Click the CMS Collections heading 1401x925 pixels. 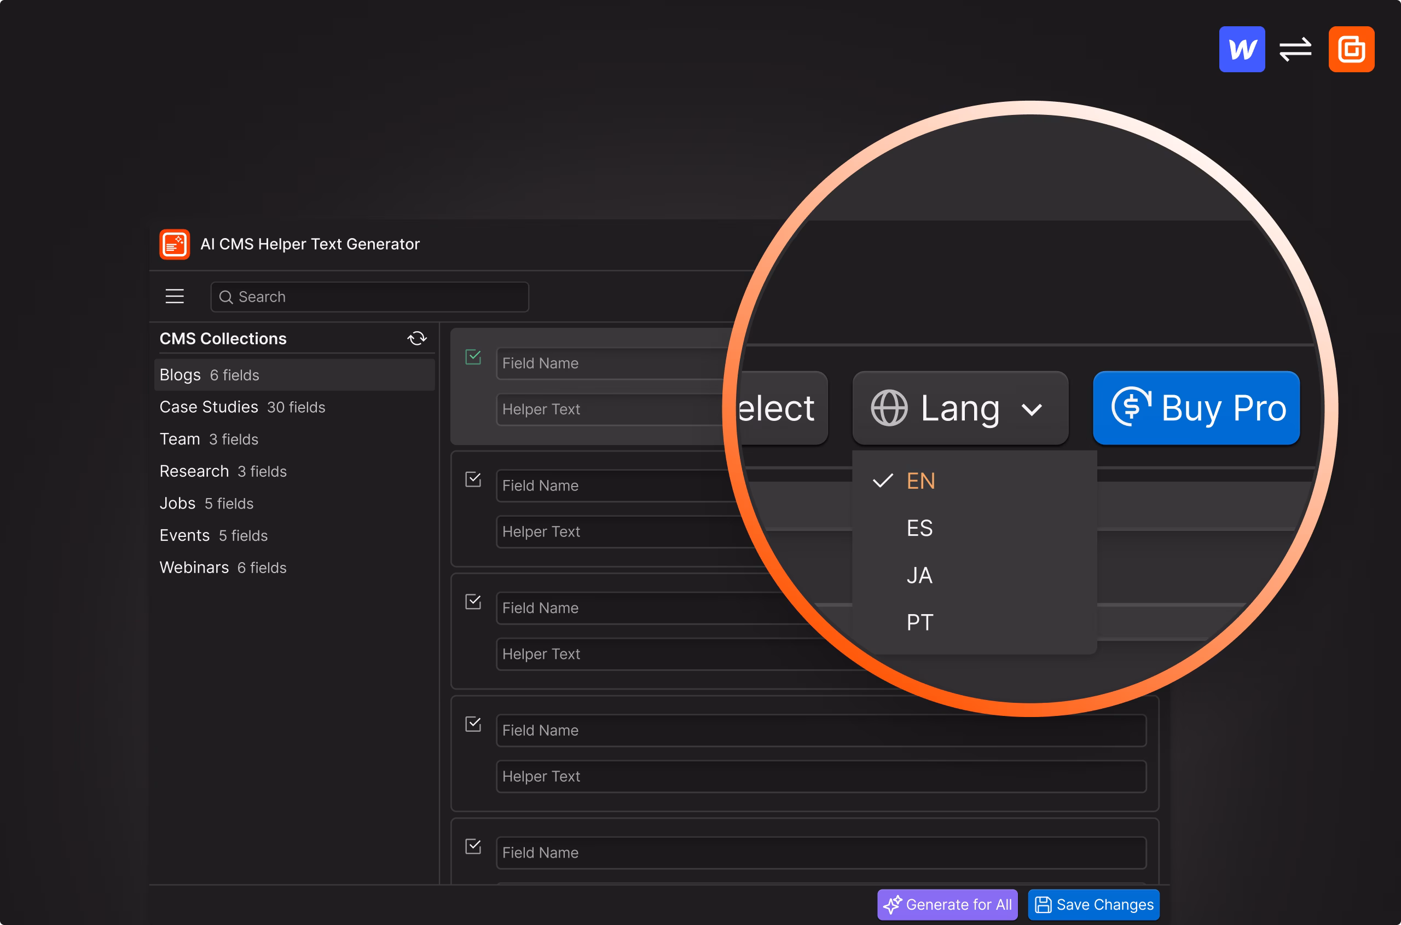(x=223, y=339)
